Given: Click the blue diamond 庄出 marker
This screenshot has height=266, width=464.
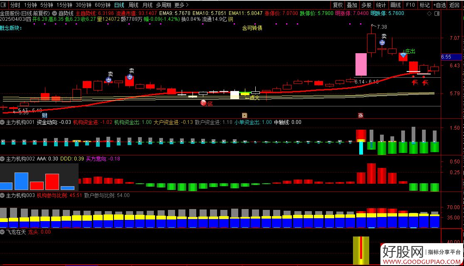Looking at the screenshot, I should (403, 55).
